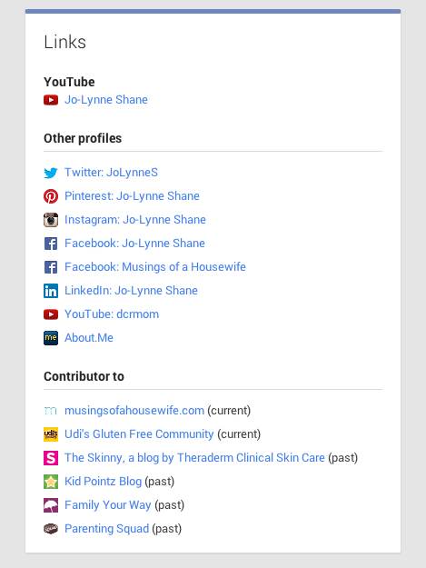
Task: Open LinkedIn: Jo-Lynne Shane link
Action: (x=131, y=291)
